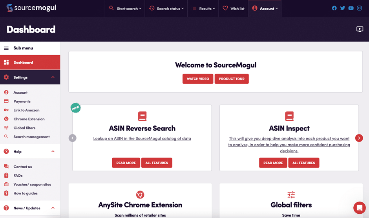Open Link to Amazon settings
This screenshot has width=369, height=218.
26,110
